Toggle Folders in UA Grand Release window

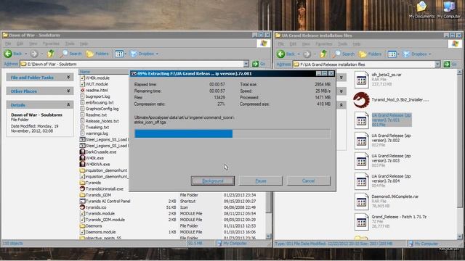pyautogui.click(x=370, y=54)
